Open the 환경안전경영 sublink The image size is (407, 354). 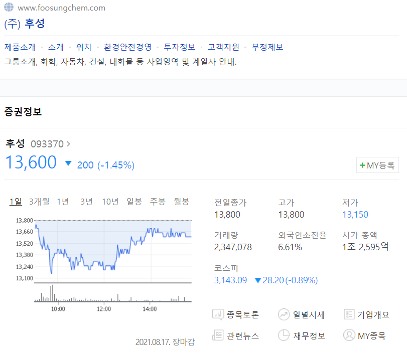pos(127,47)
